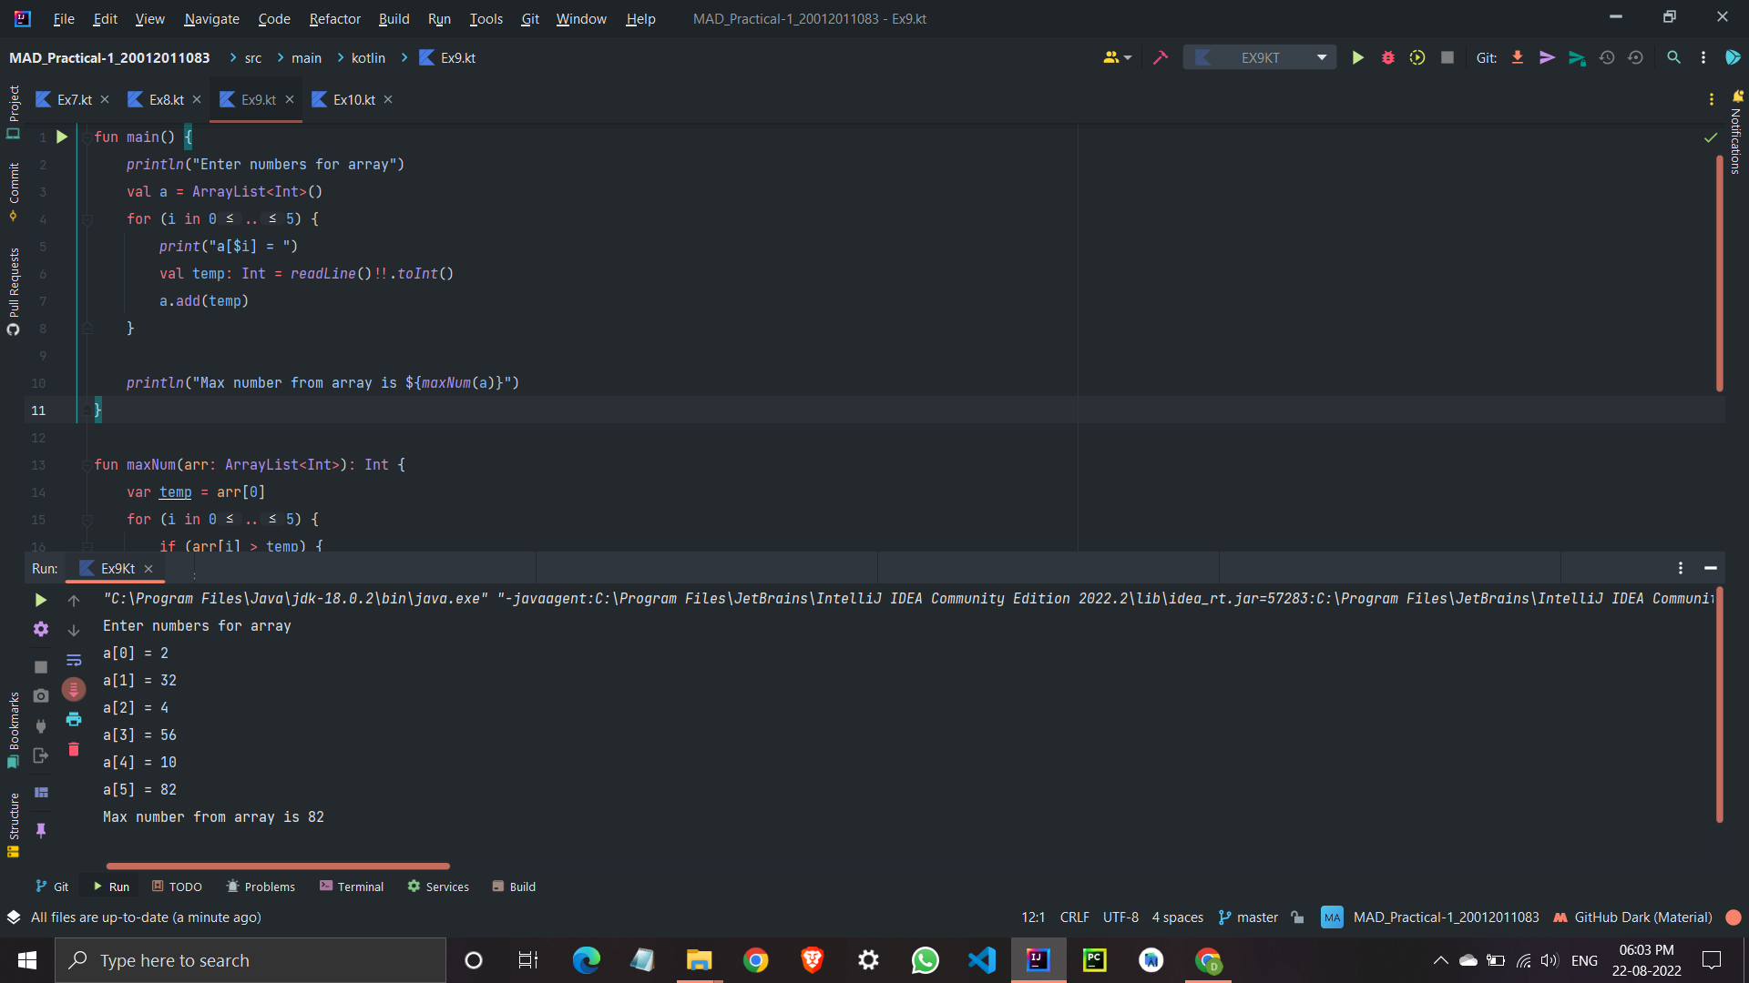Viewport: 1749px width, 983px height.
Task: Toggle the Structure tool window sidebar
Action: pos(14,825)
